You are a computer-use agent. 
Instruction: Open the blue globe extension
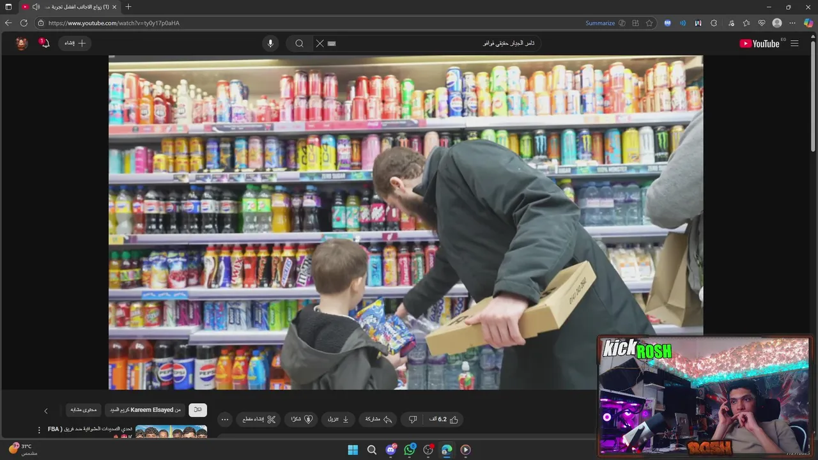click(x=667, y=23)
